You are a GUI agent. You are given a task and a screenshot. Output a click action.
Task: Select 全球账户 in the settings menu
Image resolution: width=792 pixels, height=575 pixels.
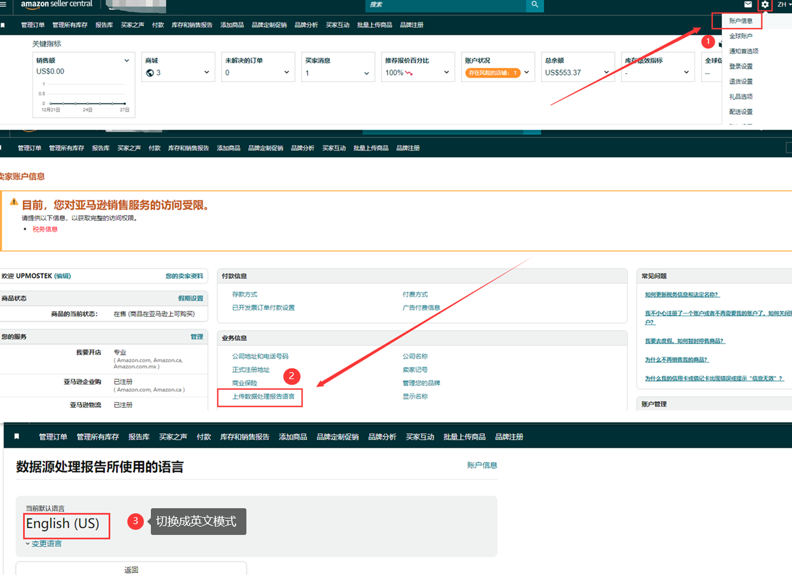point(741,36)
